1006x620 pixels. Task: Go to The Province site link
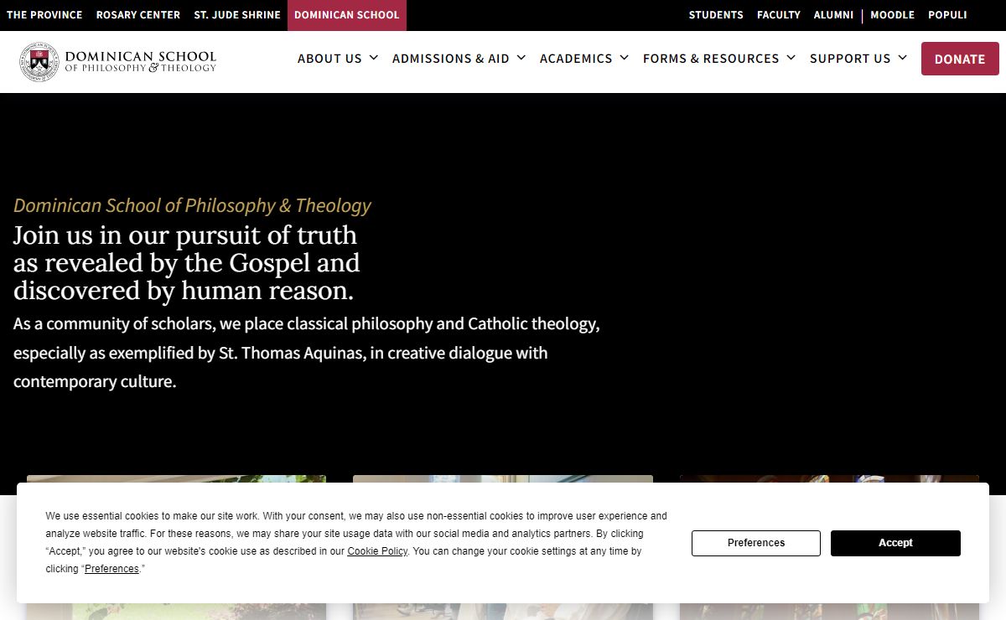click(x=44, y=15)
